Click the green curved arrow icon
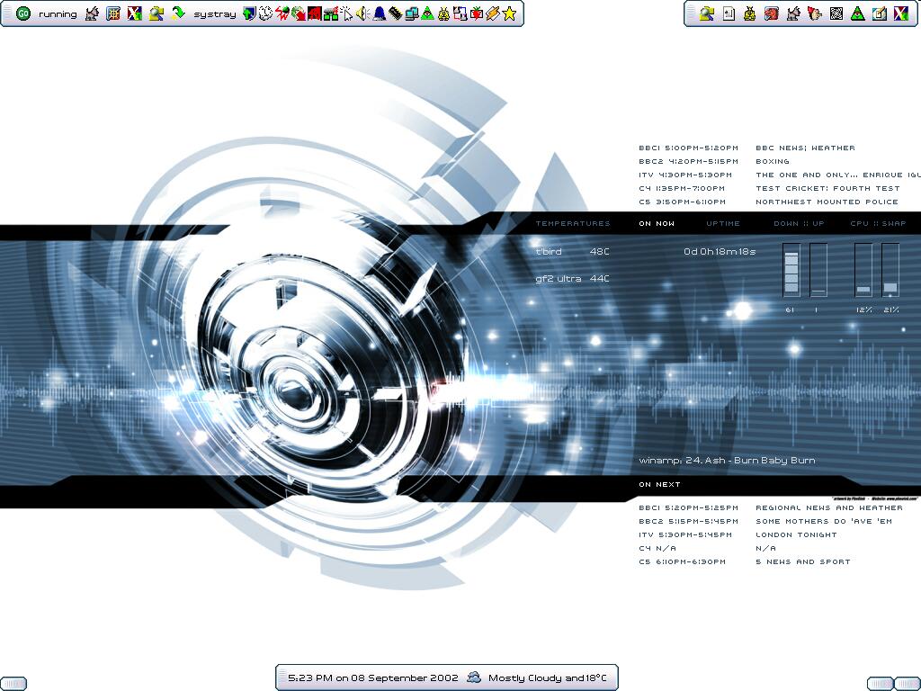The image size is (921, 691). click(178, 13)
